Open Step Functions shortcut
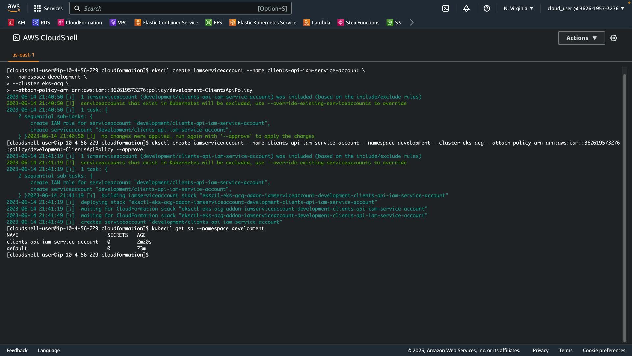This screenshot has height=356, width=632. click(x=358, y=22)
